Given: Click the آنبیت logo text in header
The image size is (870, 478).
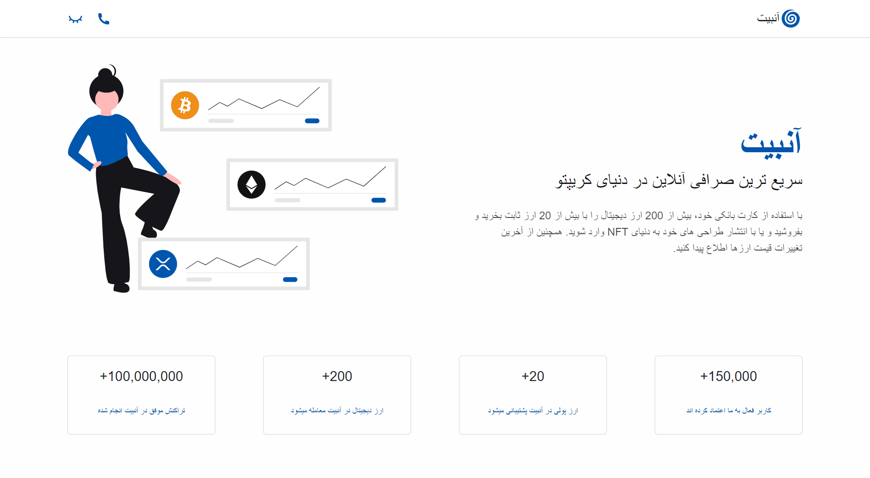Looking at the screenshot, I should click(x=768, y=18).
